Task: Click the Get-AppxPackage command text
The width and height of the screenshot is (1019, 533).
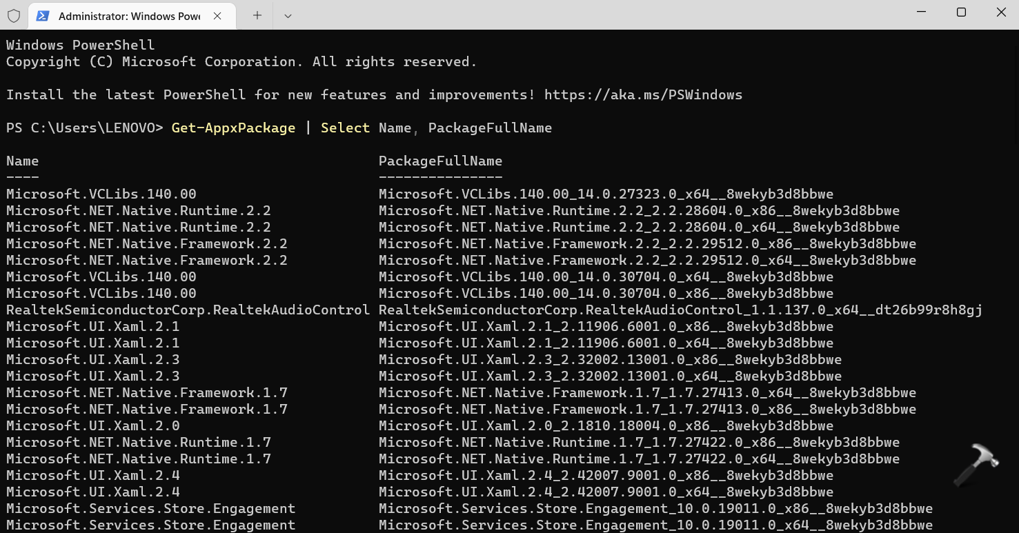Action: coord(233,128)
